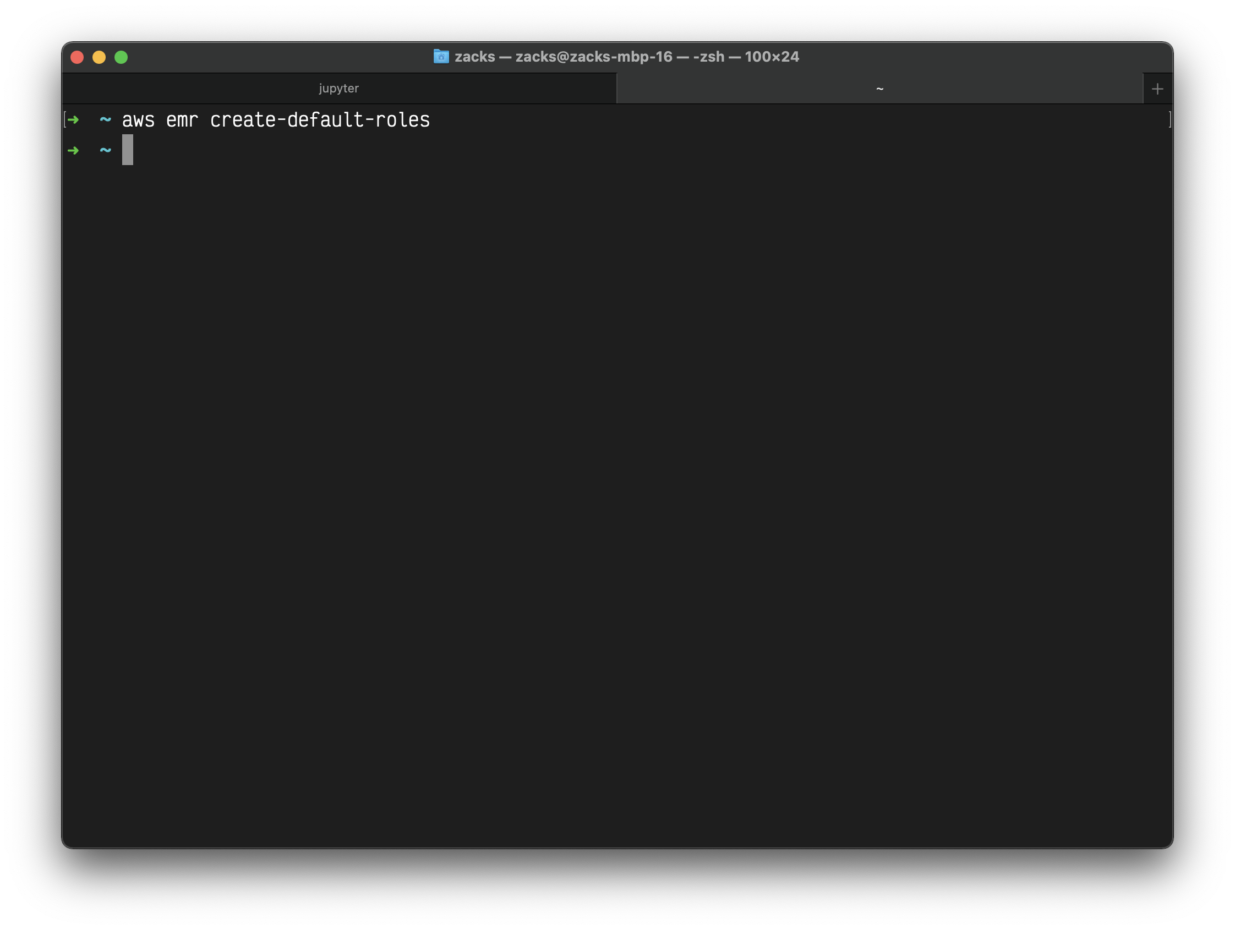
Task: Click the left bracket mark beside first command
Action: point(65,119)
